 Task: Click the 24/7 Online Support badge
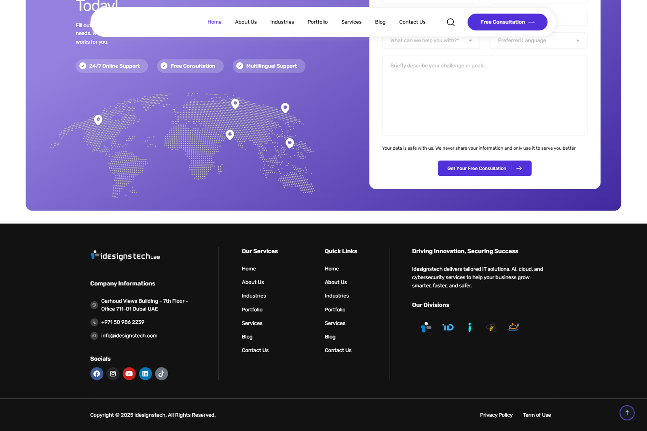pos(112,66)
